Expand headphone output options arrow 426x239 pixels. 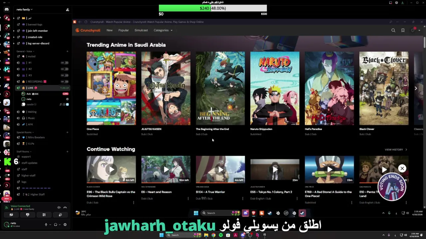click(x=60, y=225)
